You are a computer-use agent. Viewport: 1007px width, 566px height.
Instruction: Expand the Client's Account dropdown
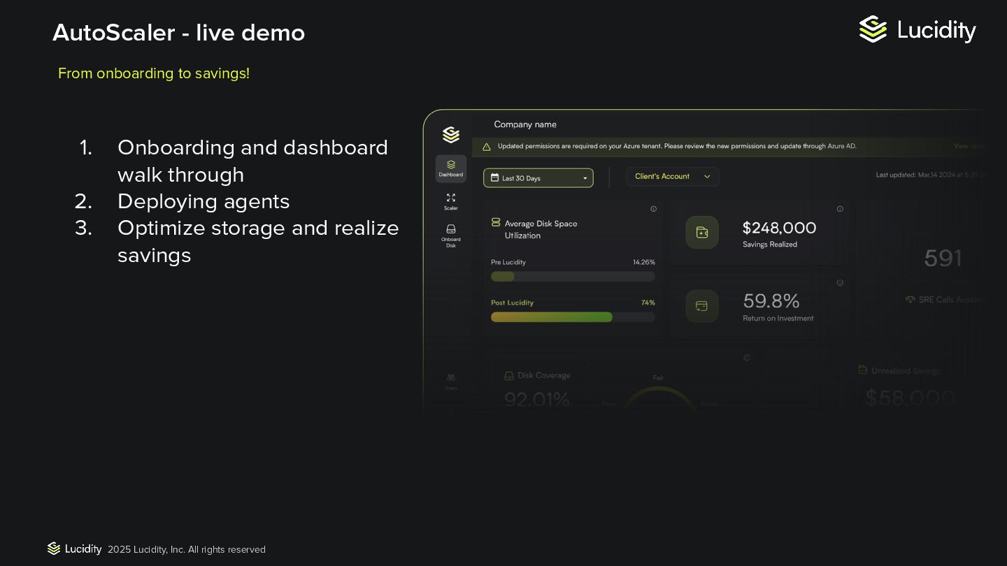click(672, 177)
